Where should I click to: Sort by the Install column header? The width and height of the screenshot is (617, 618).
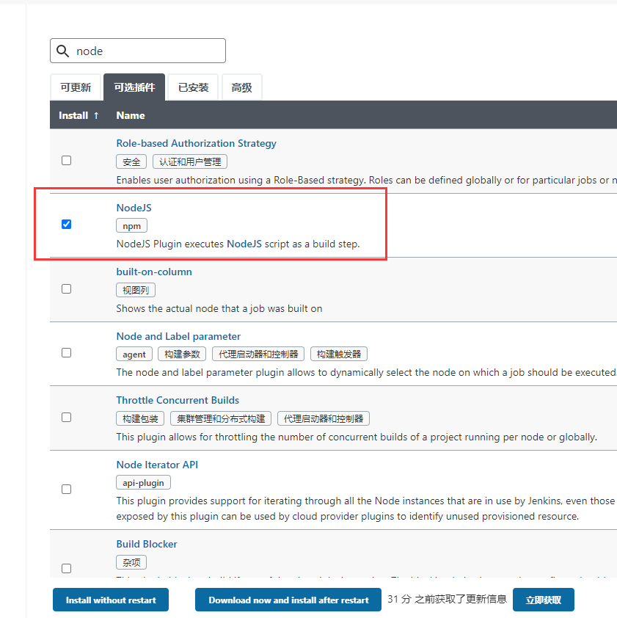coord(79,115)
